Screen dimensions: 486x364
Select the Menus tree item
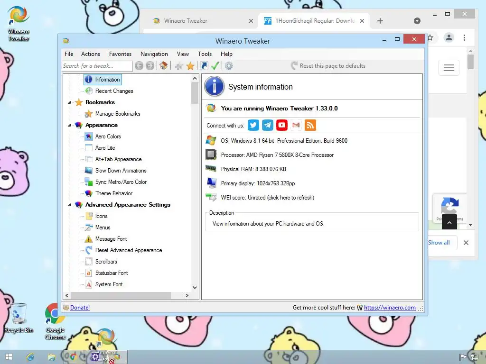[x=103, y=227]
